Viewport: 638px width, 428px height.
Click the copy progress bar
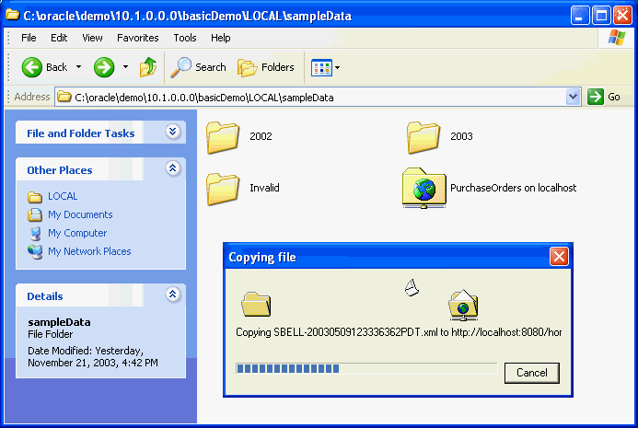[365, 369]
